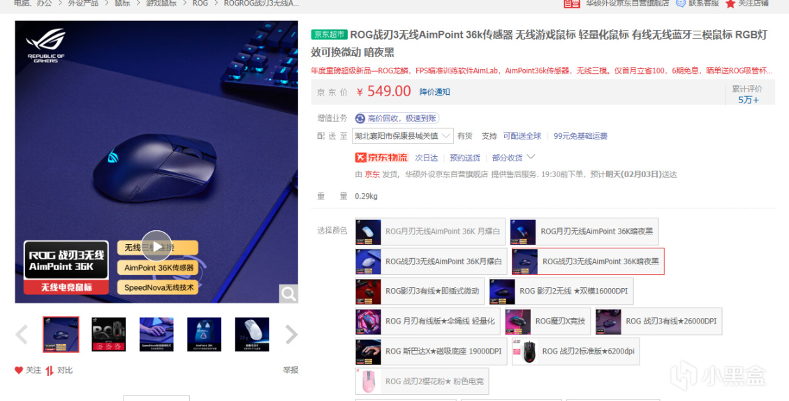Click 99元免基础运费 shipping fee link
The image size is (789, 401).
click(x=581, y=136)
